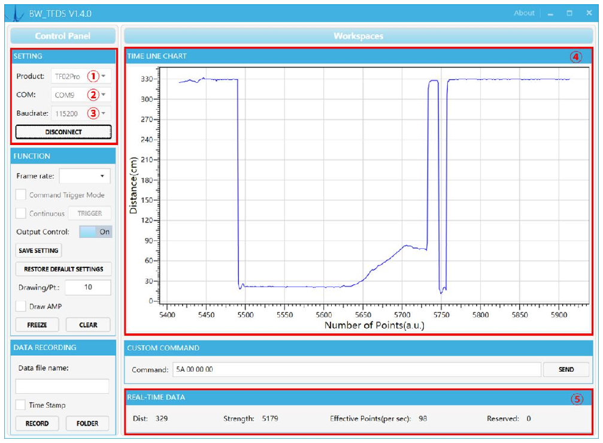This screenshot has height=443, width=603.
Task: Click the TIME LINE CHART header
Action: point(359,56)
